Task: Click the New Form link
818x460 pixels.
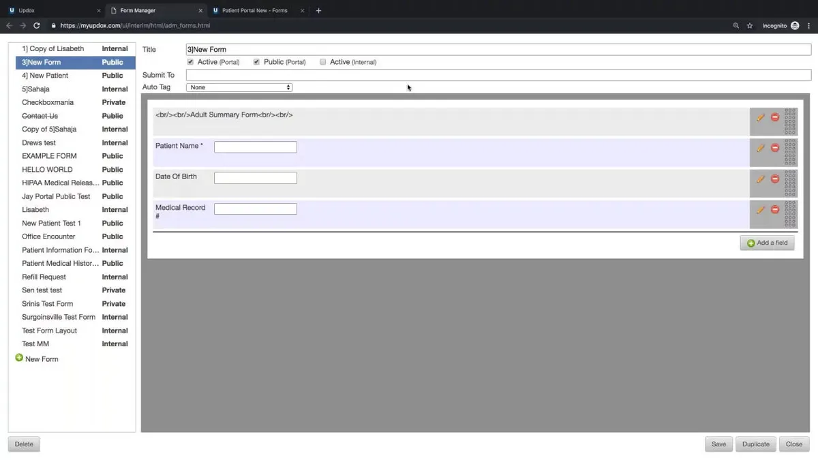Action: [x=42, y=359]
